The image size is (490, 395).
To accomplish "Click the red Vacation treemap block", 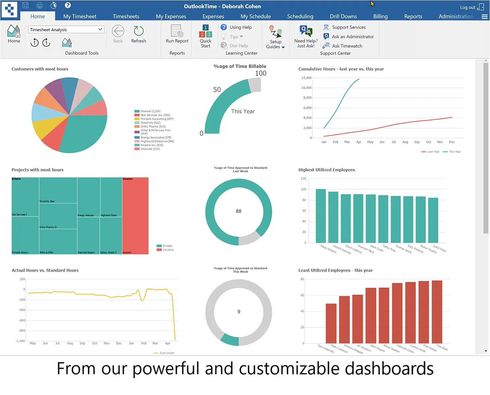I will coord(135,216).
